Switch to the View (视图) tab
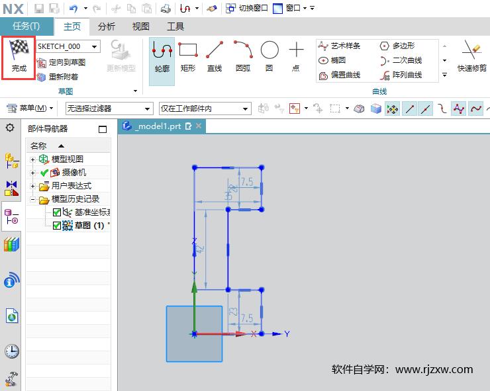Image resolution: width=490 pixels, height=391 pixels. pyautogui.click(x=141, y=26)
